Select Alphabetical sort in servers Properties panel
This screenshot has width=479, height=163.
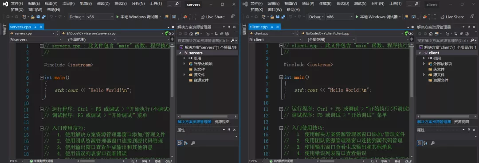186,143
